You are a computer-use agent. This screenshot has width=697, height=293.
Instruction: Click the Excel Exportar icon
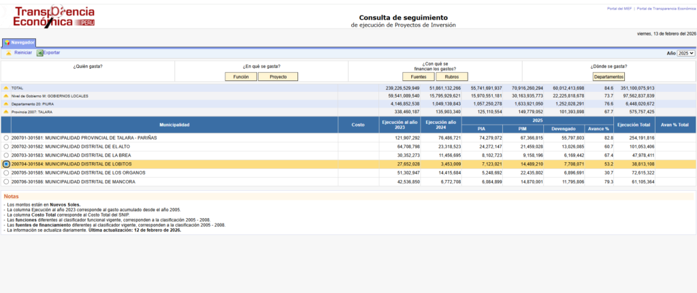coord(39,52)
